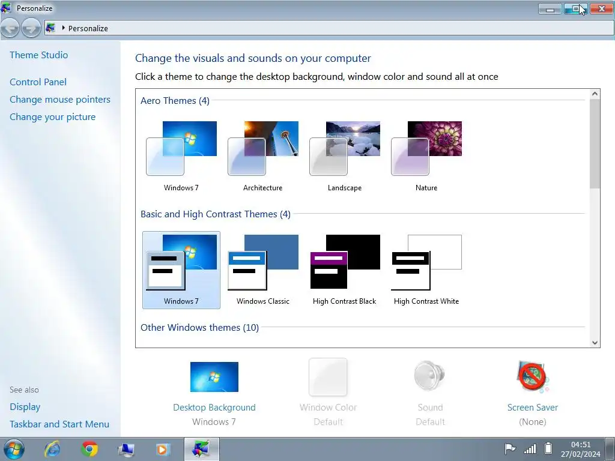This screenshot has width=615, height=461.
Task: Select the High Contrast Black theme
Action: click(345, 270)
